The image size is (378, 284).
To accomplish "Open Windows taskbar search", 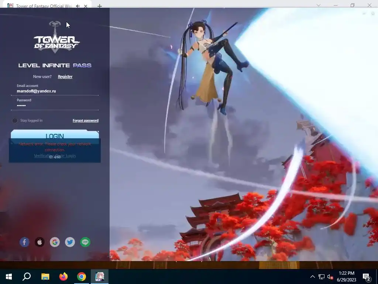I will coord(27,277).
